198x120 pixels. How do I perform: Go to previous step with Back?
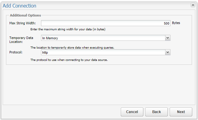click(156, 112)
